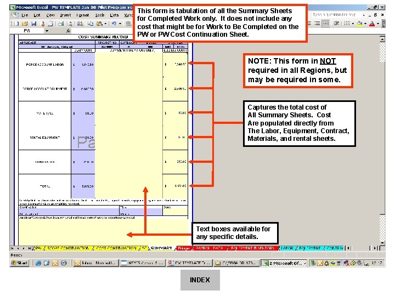Viewport: 395px width, 296px height.
Task: Click the Inbox Microsoft Outlook taskbar button
Action: click(95, 263)
